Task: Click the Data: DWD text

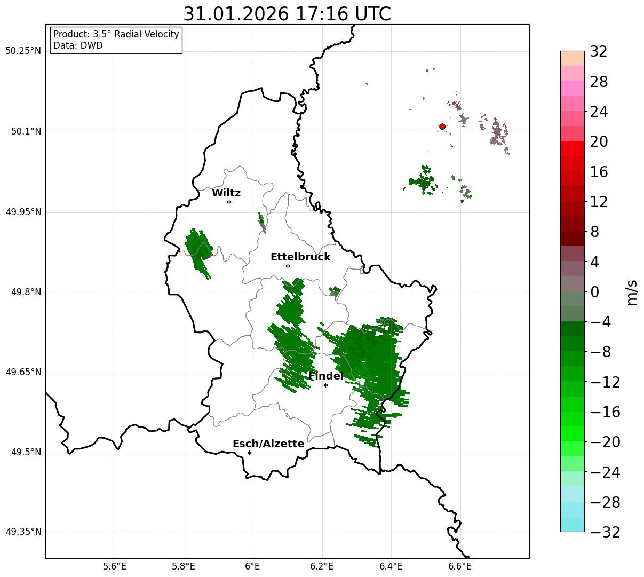Action: pyautogui.click(x=78, y=45)
